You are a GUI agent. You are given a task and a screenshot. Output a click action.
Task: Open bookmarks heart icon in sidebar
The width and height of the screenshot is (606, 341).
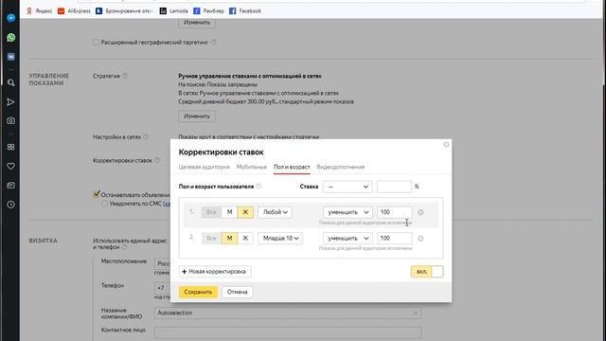pyautogui.click(x=10, y=167)
